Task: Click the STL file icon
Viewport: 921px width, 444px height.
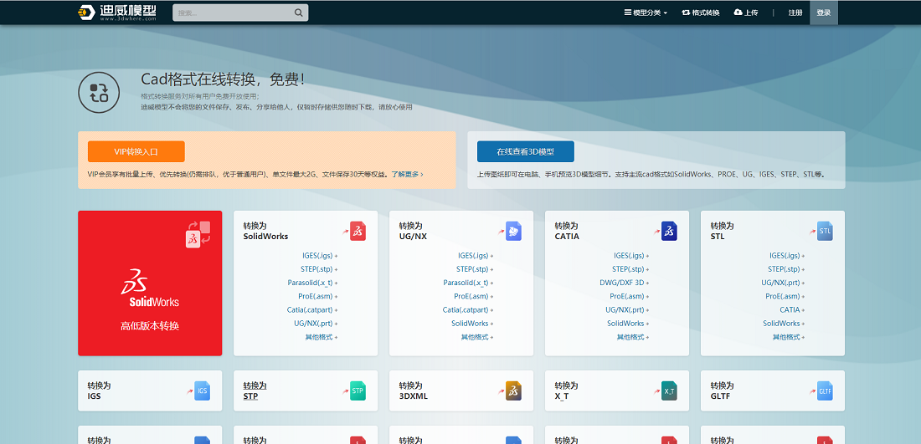Action: click(x=825, y=231)
